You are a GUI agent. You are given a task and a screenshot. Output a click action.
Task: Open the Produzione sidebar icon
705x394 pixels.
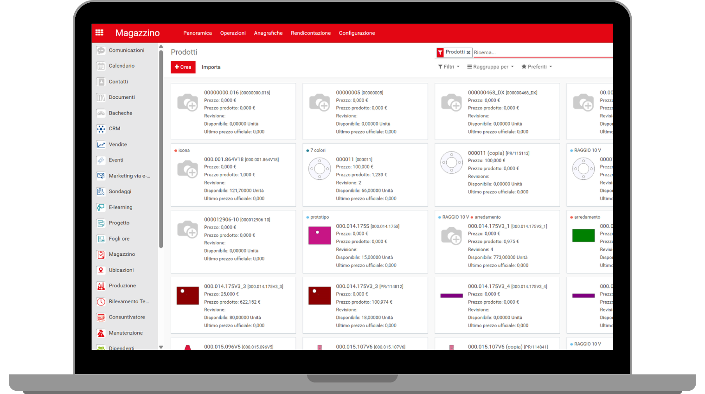101,286
